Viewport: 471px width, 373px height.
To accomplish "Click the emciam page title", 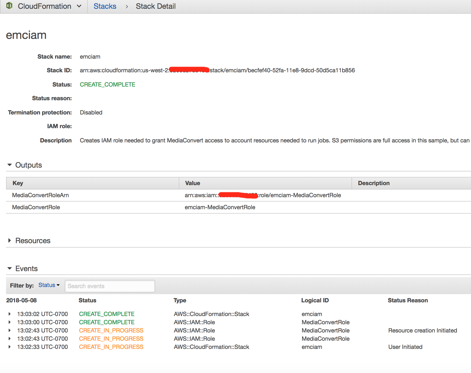I will point(26,35).
